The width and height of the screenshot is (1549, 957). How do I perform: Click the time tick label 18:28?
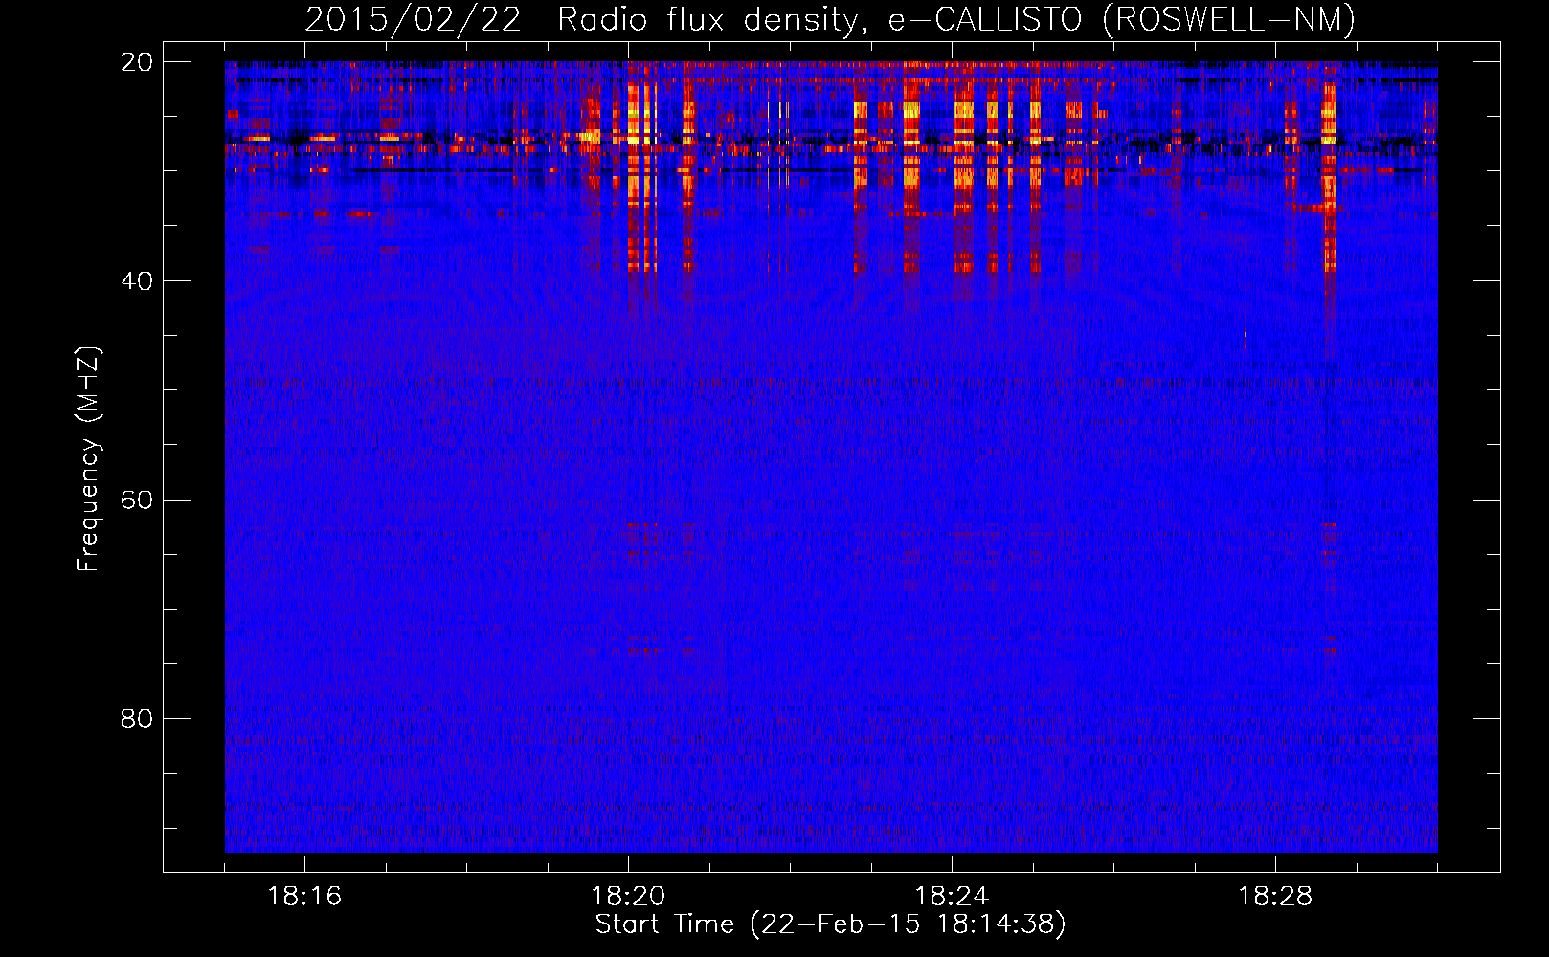1275,897
